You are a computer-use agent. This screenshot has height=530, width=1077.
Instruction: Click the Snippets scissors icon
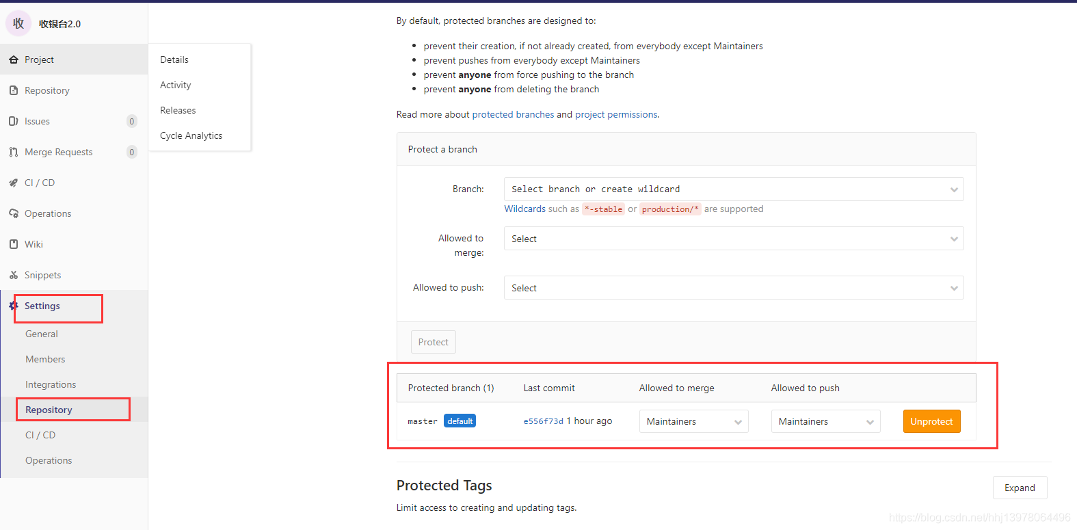pyautogui.click(x=14, y=276)
